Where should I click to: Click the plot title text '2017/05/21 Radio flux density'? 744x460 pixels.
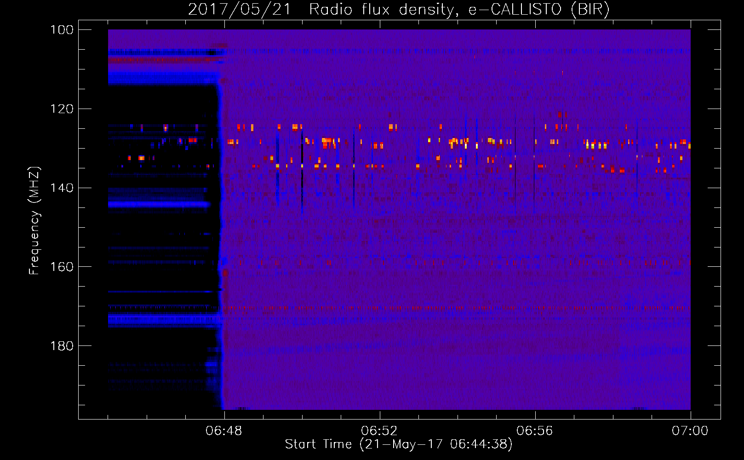[321, 9]
